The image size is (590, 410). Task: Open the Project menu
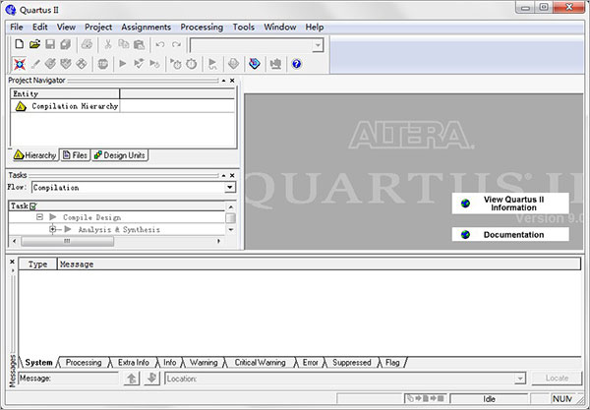(98, 28)
